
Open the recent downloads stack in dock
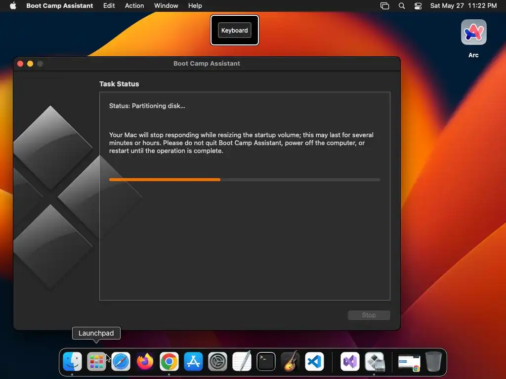[409, 362]
